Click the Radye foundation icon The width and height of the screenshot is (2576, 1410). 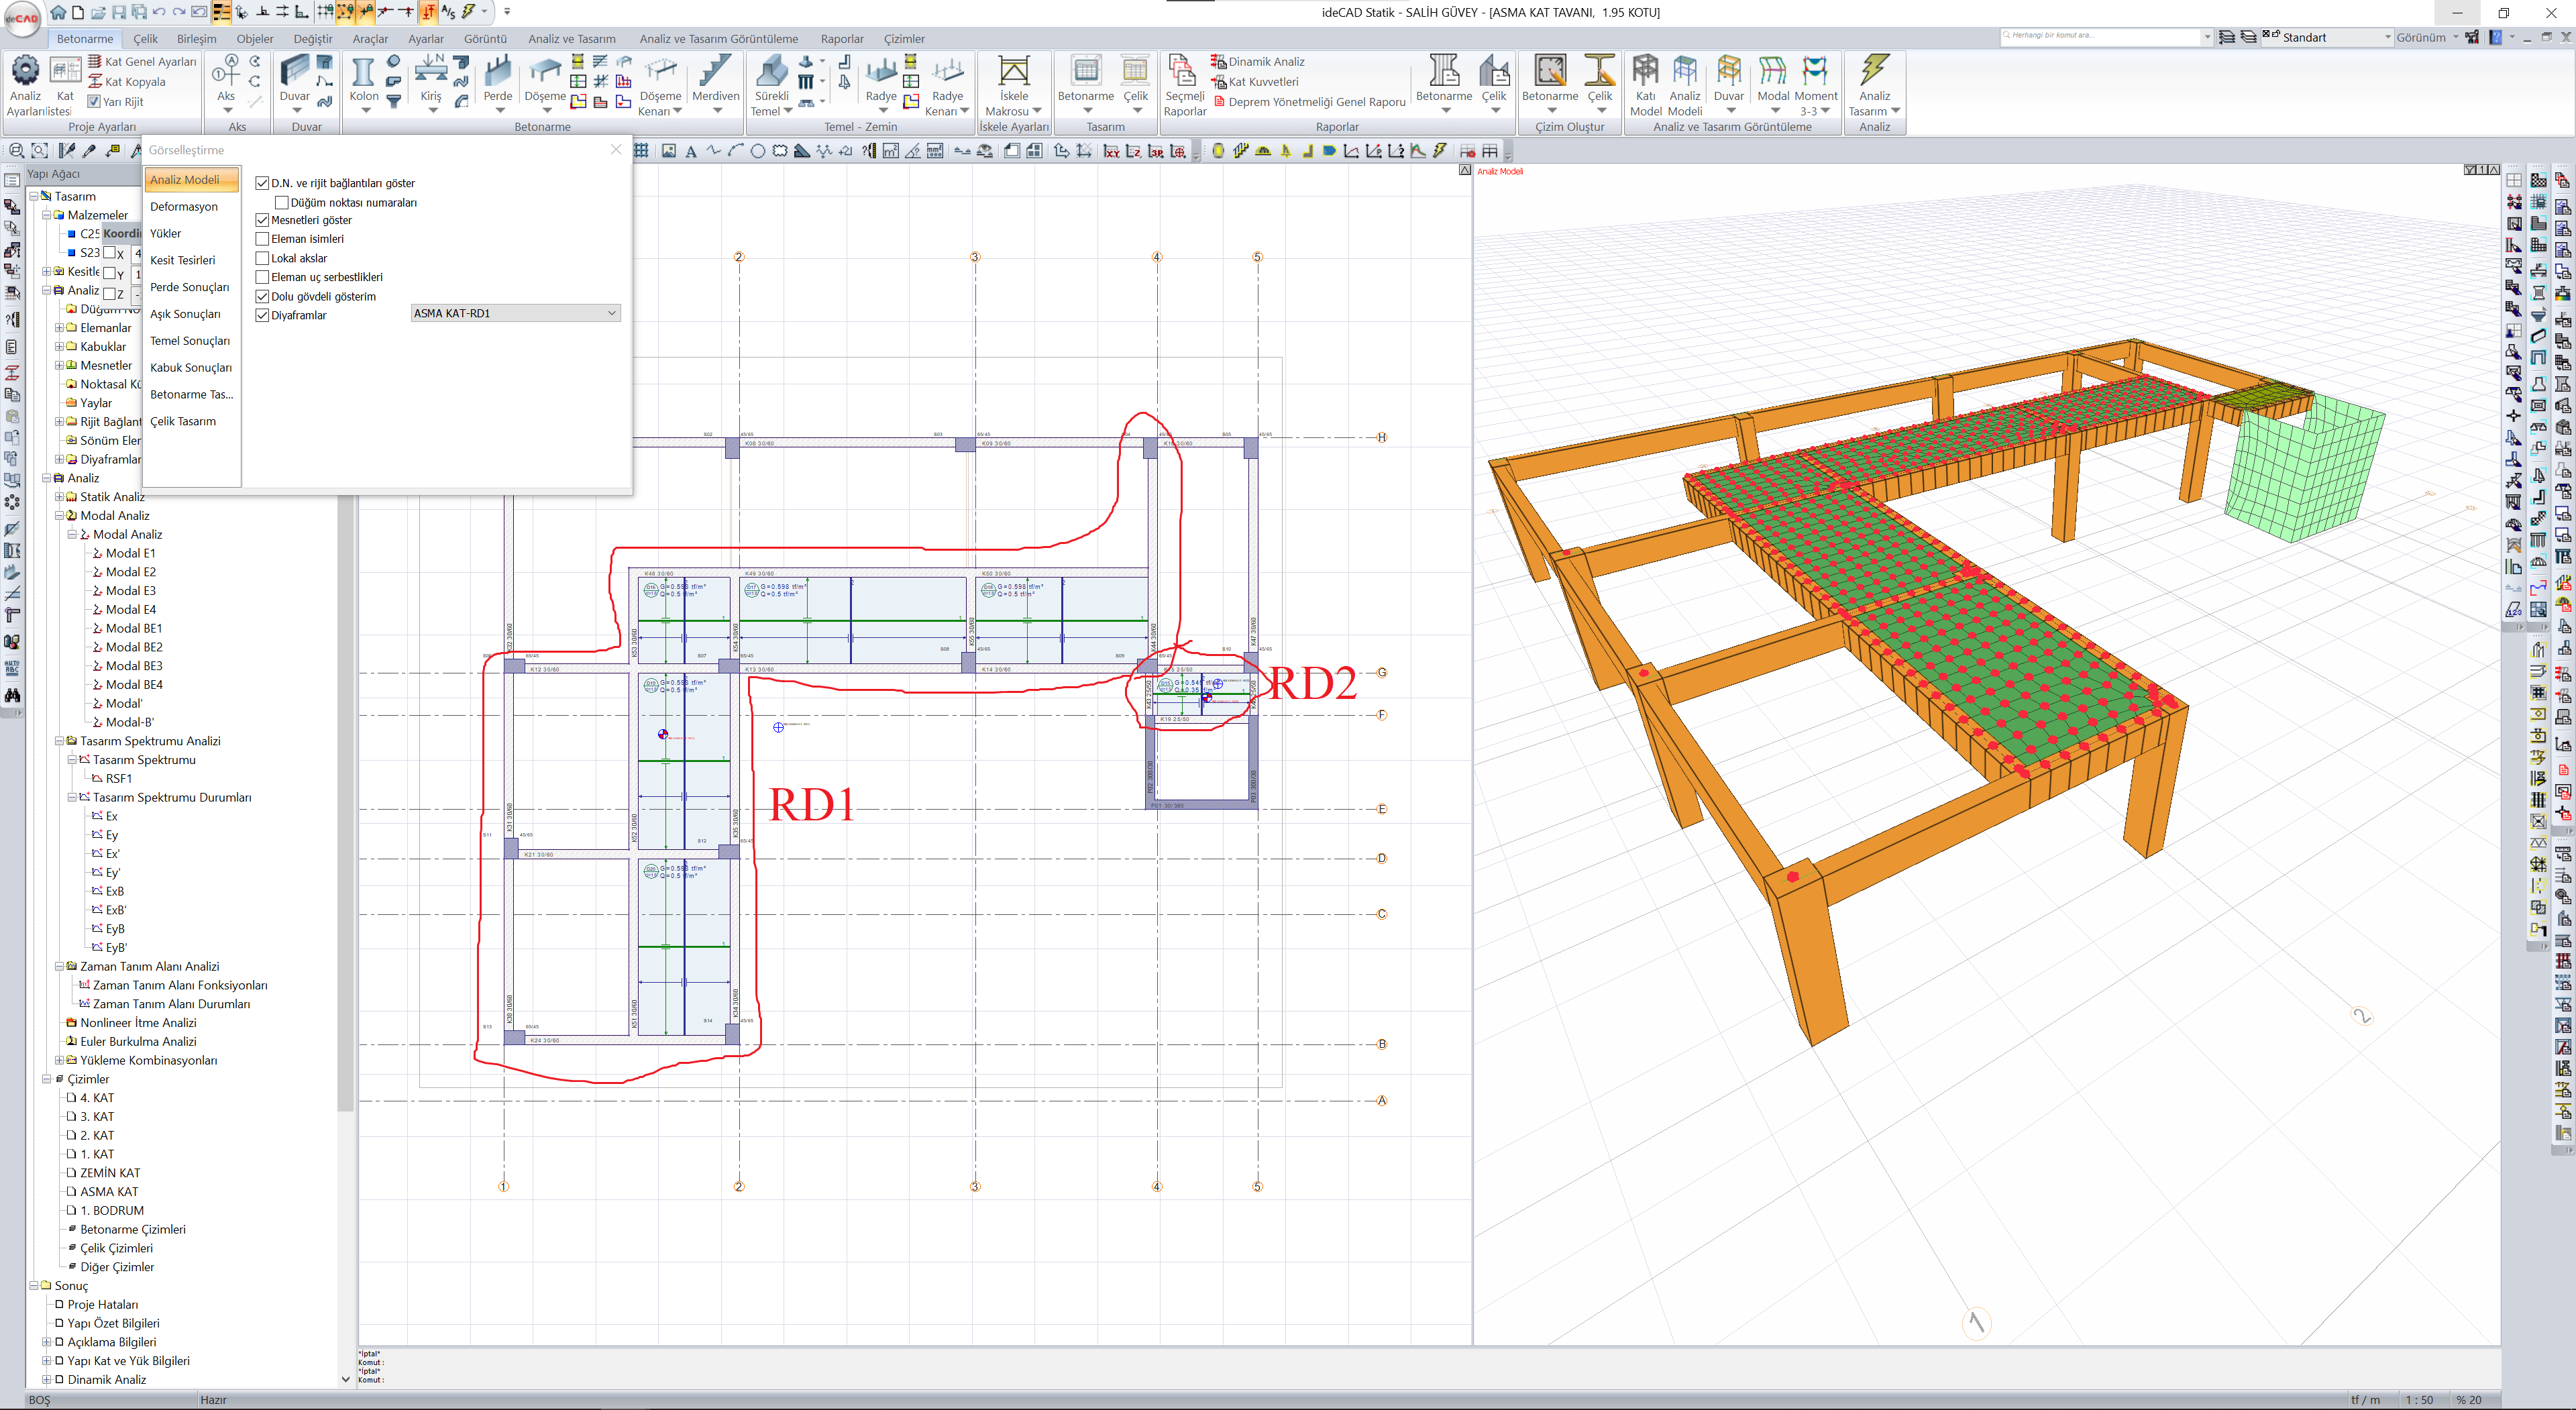tap(880, 73)
